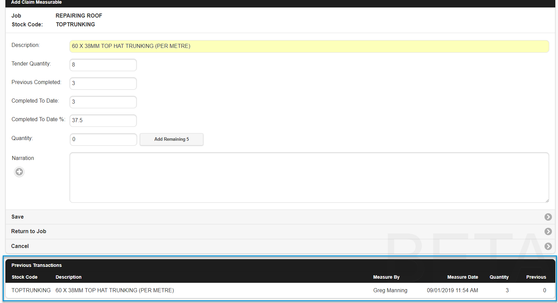
Task: Click the Completed To Date % field
Action: tap(103, 120)
